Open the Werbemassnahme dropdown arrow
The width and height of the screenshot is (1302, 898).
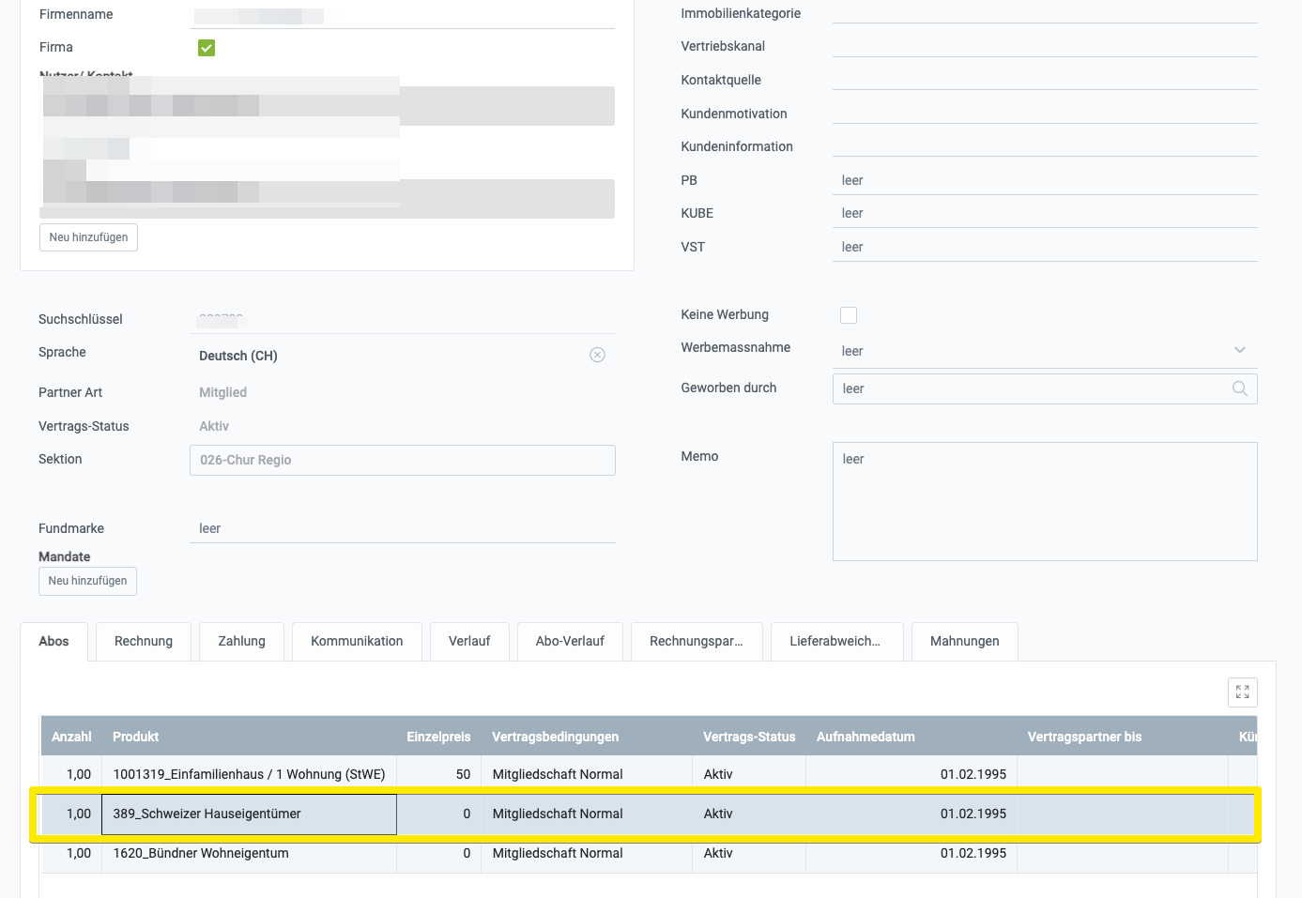pos(1239,350)
